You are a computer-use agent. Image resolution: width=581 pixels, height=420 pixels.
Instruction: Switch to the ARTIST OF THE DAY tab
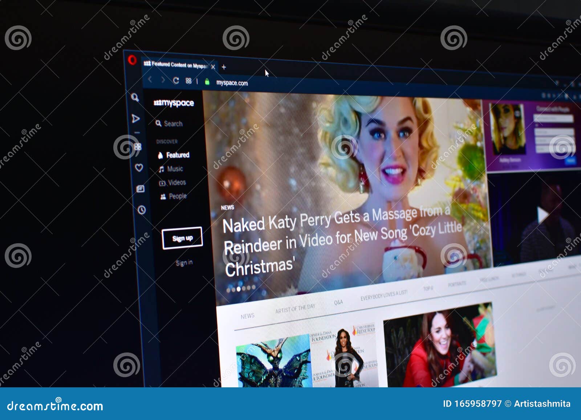[295, 309]
